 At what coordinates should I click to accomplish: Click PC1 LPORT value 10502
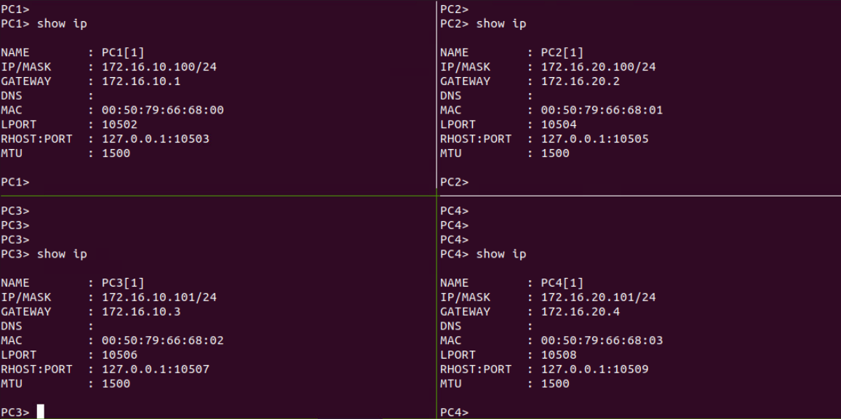(x=119, y=125)
